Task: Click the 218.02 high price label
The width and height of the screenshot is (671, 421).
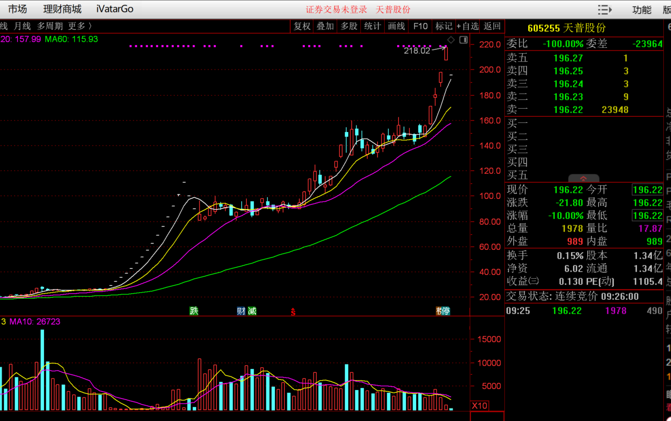Action: click(417, 51)
